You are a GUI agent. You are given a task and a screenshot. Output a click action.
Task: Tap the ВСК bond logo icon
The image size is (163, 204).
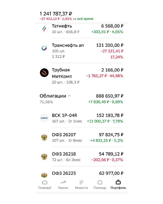pyautogui.click(x=44, y=118)
